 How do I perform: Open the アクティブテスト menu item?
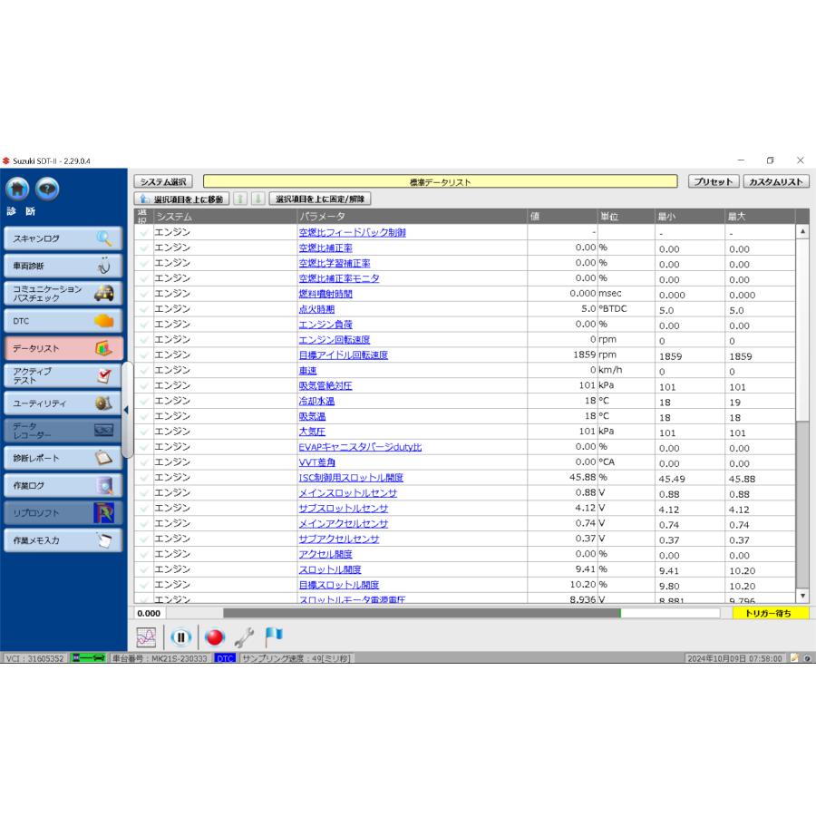point(63,375)
